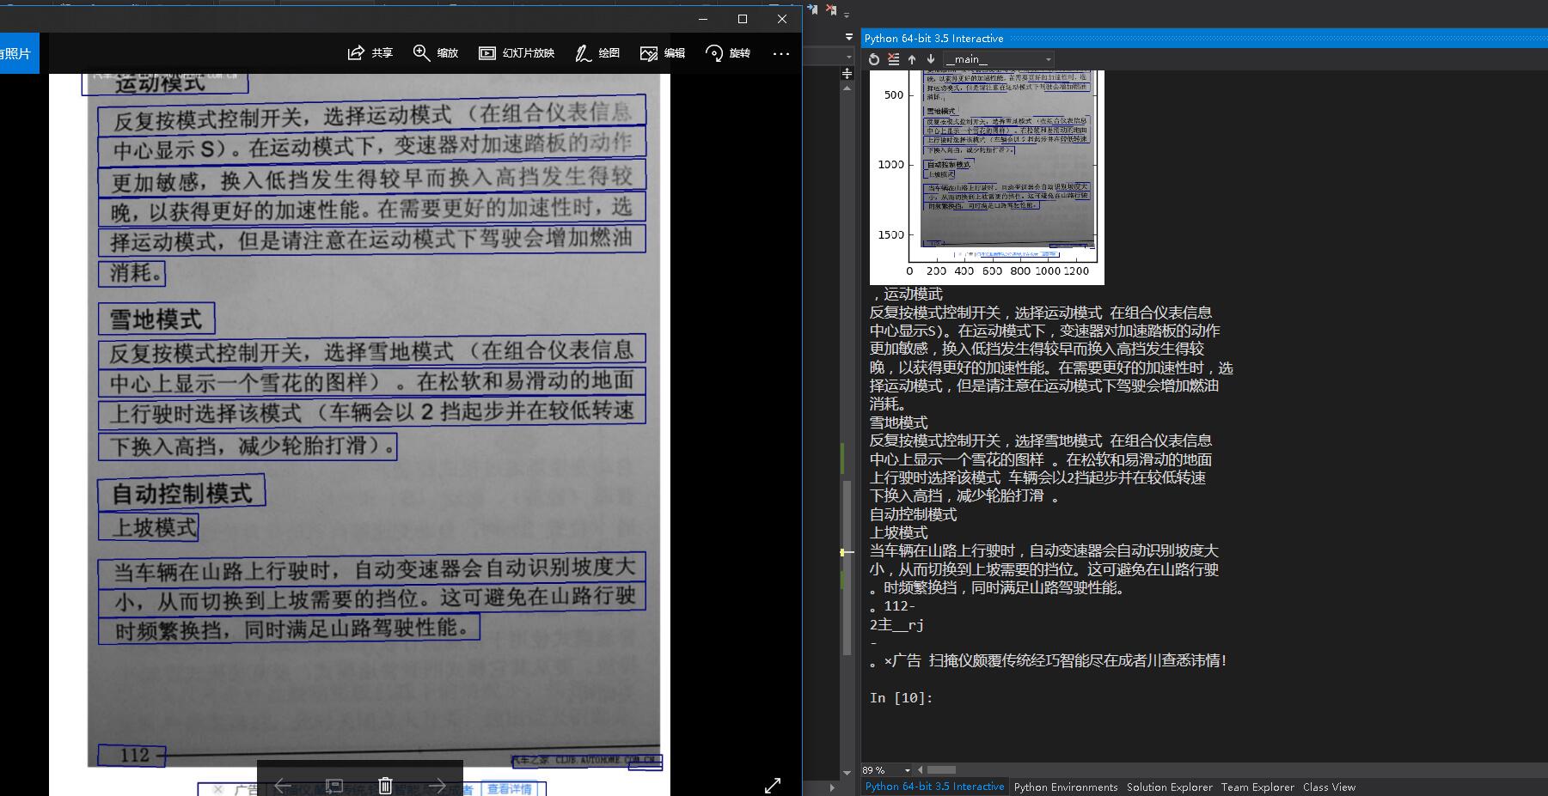This screenshot has height=796, width=1548.
Task: Go to the next photo arrow
Action: pos(437,785)
